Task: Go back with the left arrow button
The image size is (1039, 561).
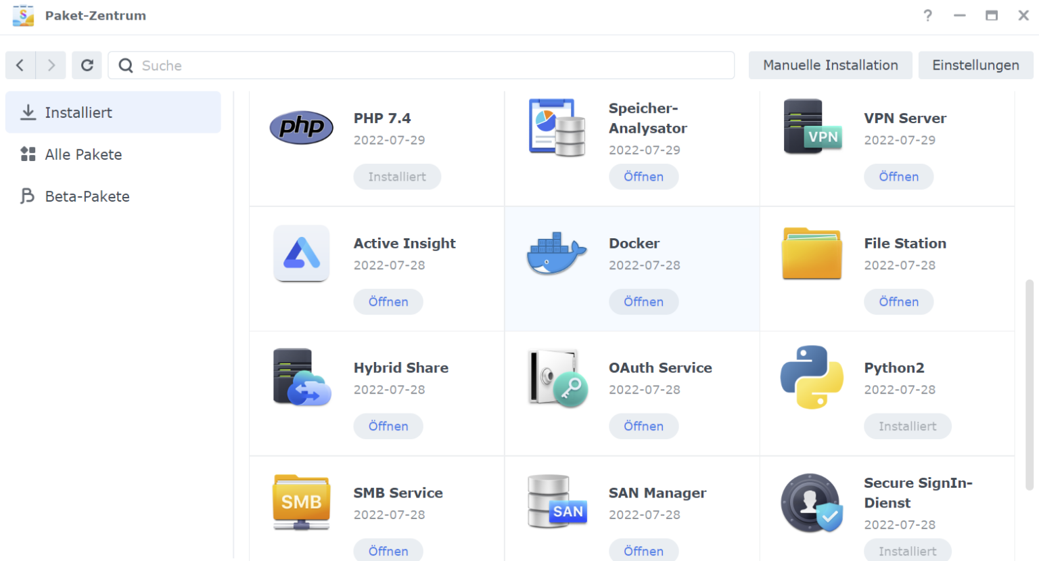Action: tap(20, 66)
